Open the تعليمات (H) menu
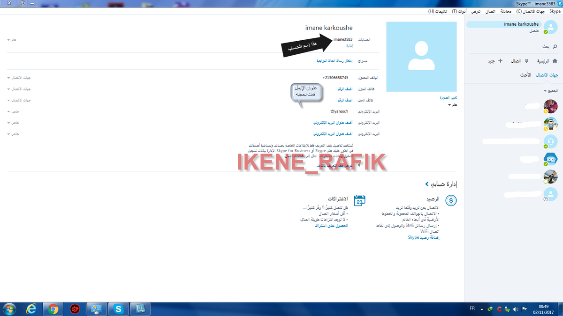 pos(438,11)
